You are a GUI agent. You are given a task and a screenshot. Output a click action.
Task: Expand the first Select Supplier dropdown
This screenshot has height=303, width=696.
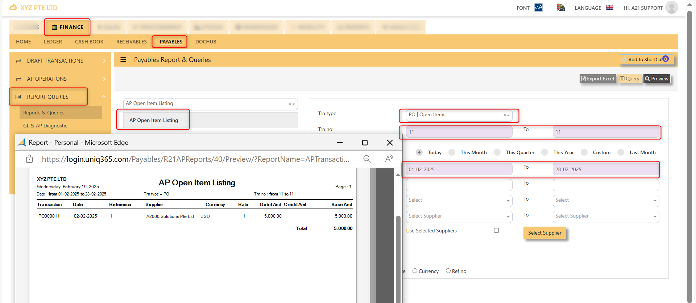click(459, 216)
